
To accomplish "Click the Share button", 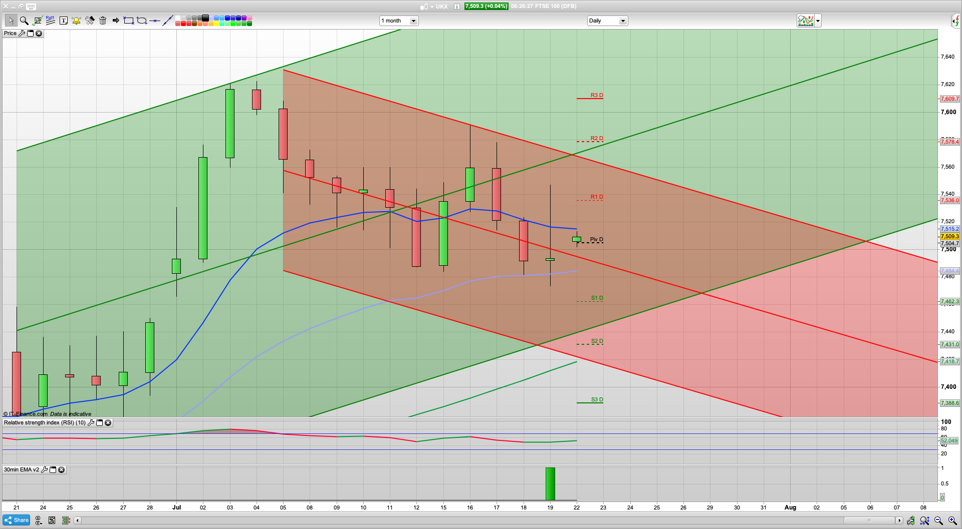I will 16,520.
